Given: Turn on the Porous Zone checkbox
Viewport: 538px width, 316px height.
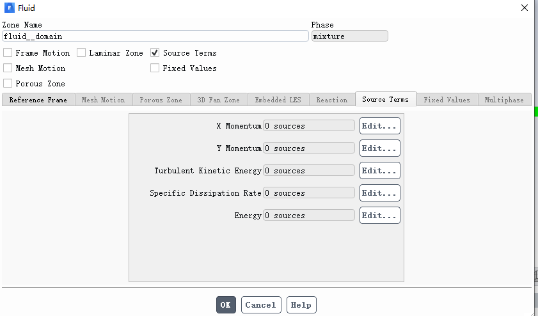Looking at the screenshot, I should (x=8, y=84).
